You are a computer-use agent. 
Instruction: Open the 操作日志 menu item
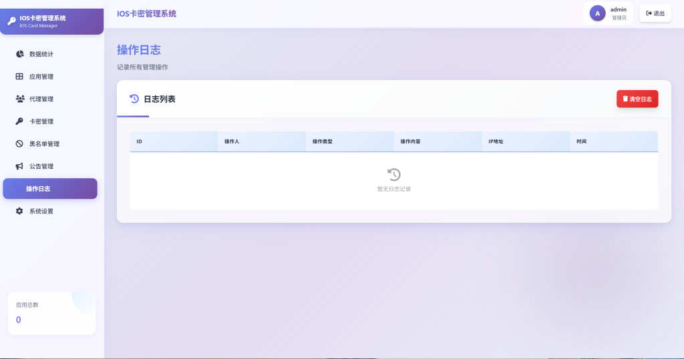click(50, 189)
